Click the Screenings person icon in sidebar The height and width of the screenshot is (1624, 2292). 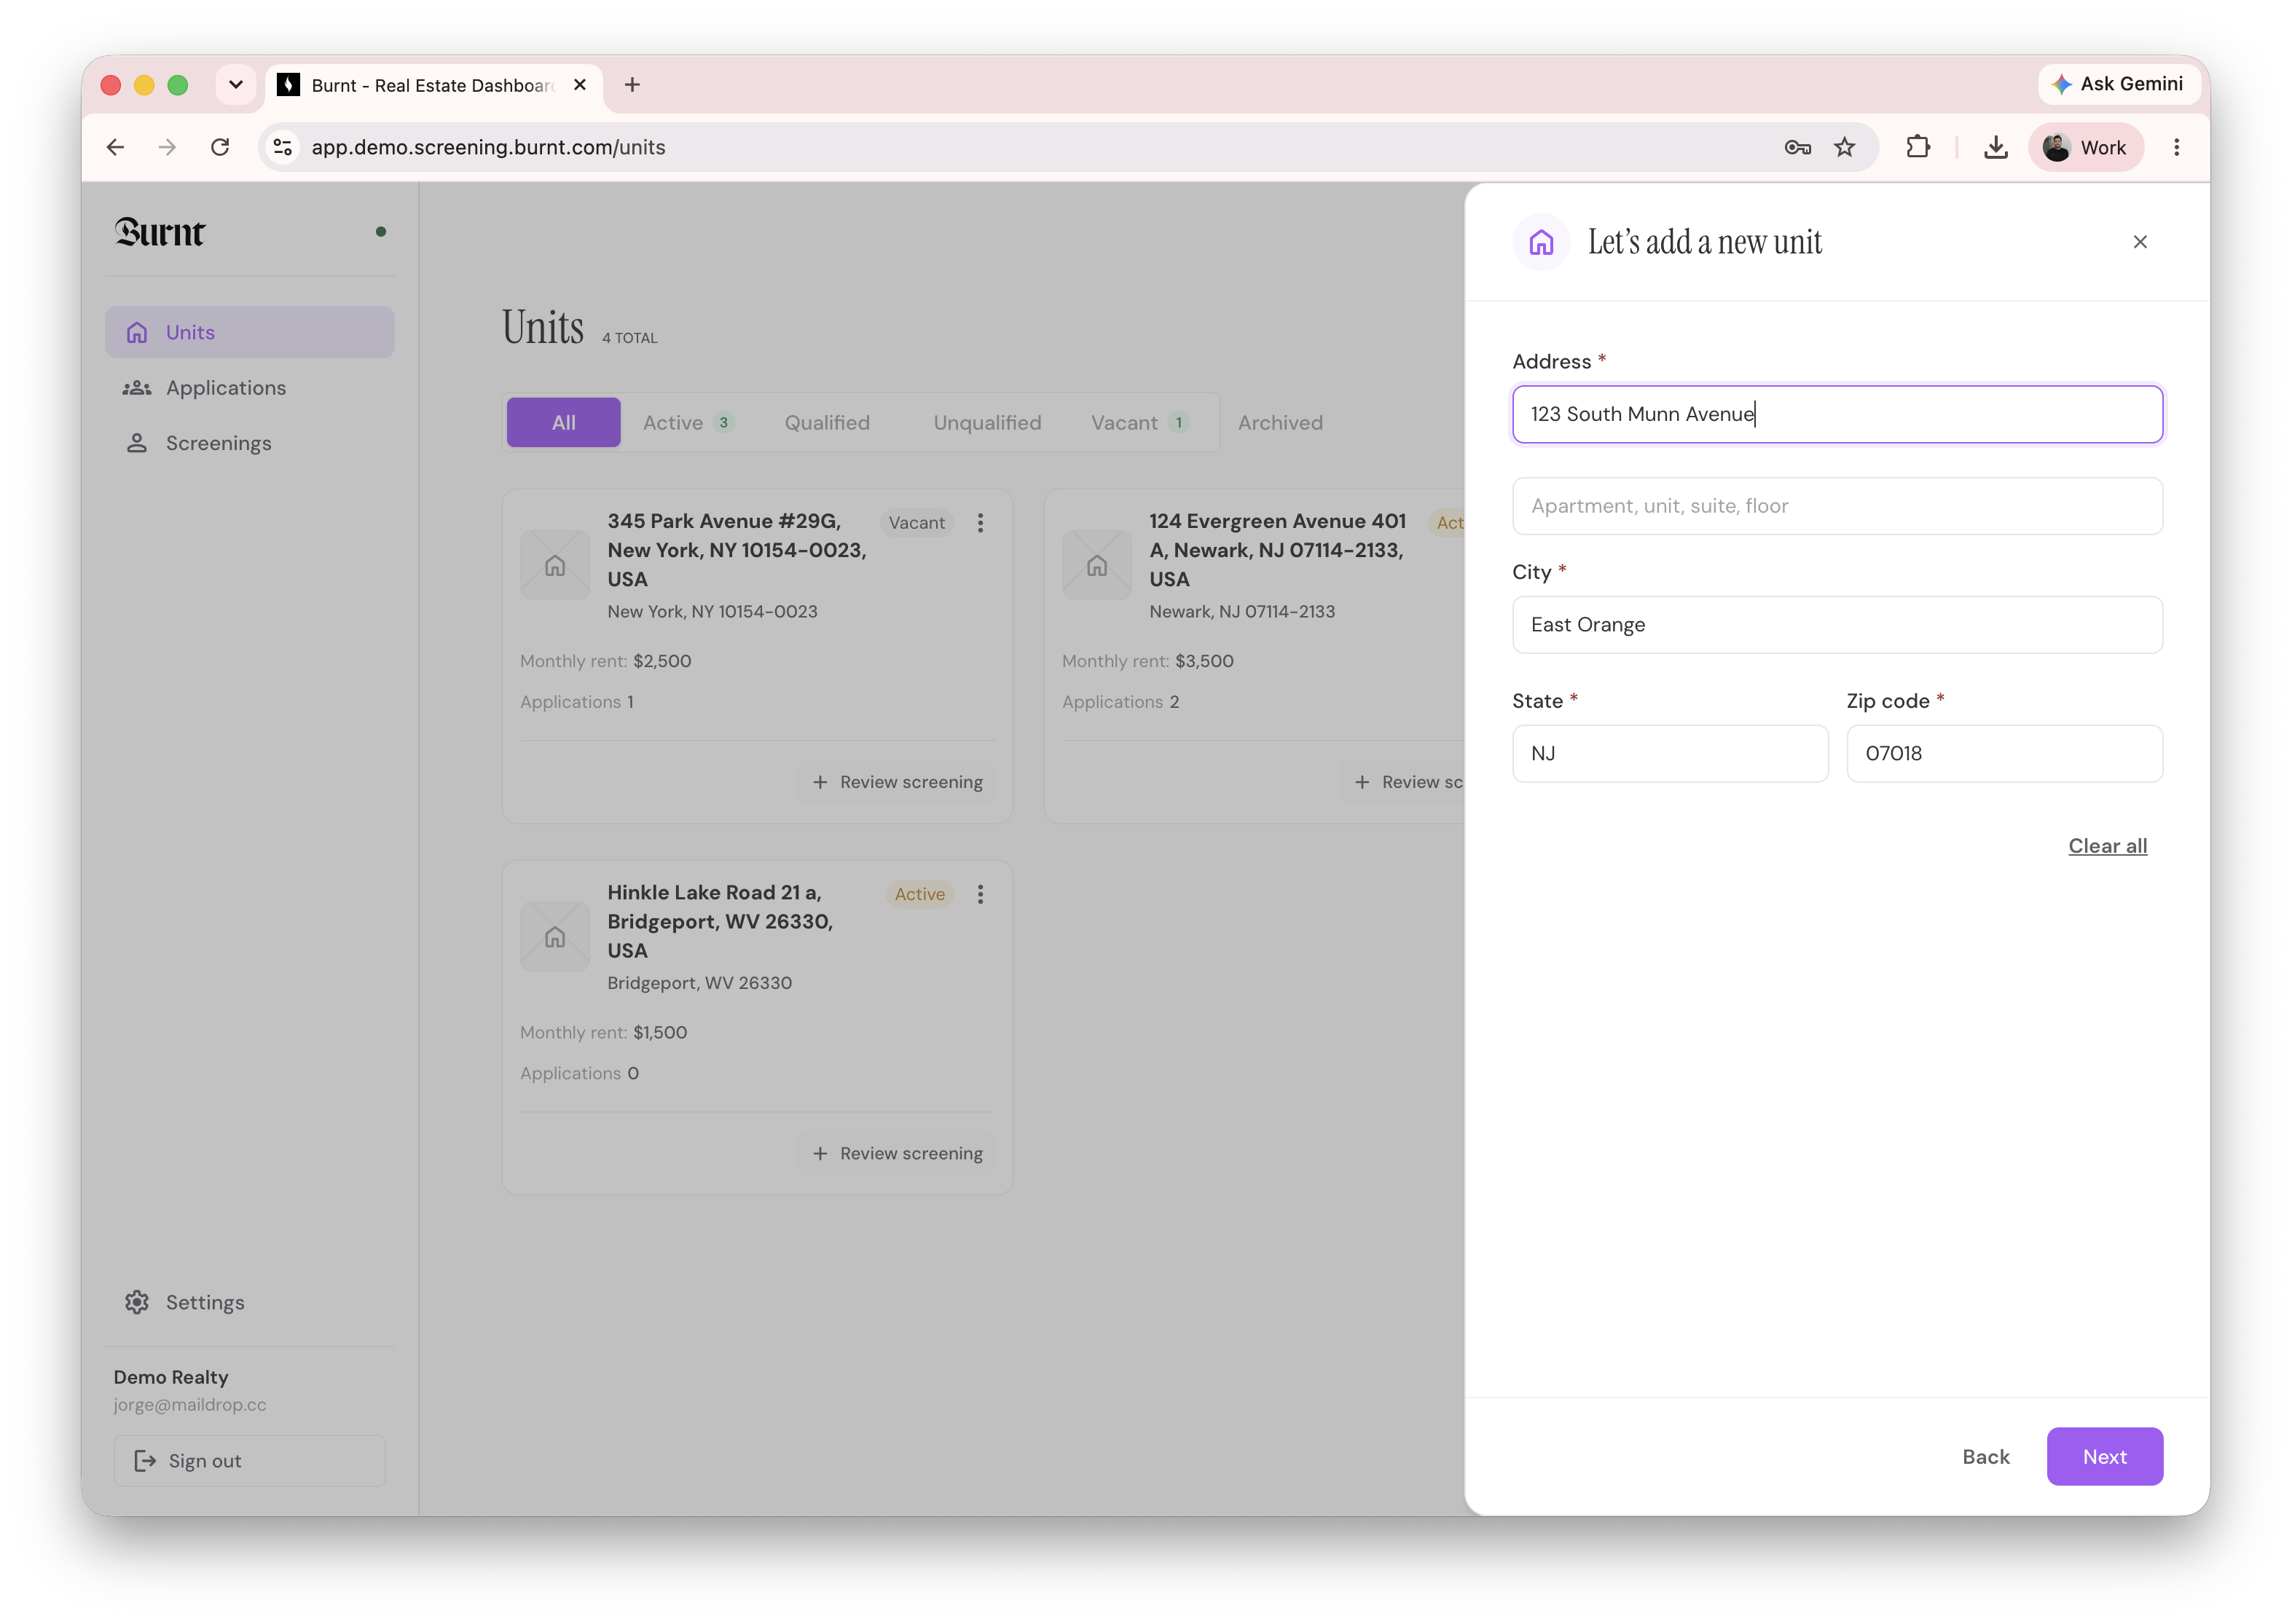click(137, 443)
